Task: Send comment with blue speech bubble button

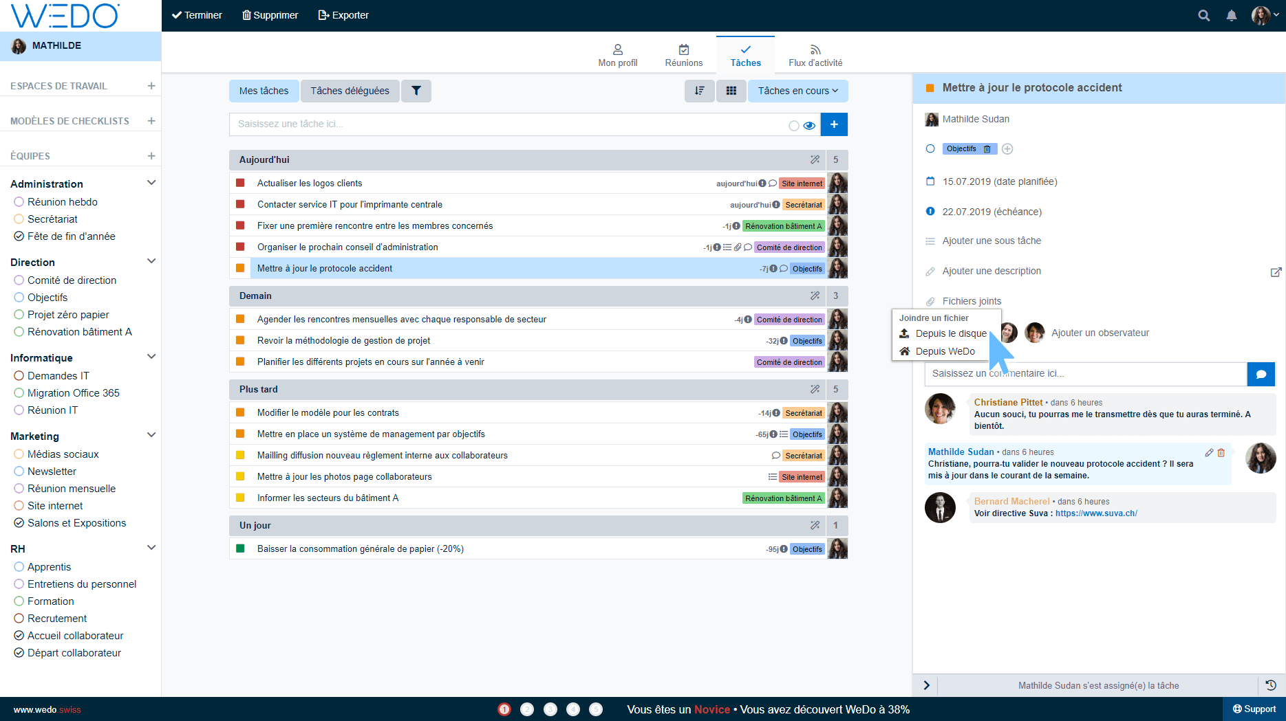Action: pyautogui.click(x=1261, y=374)
